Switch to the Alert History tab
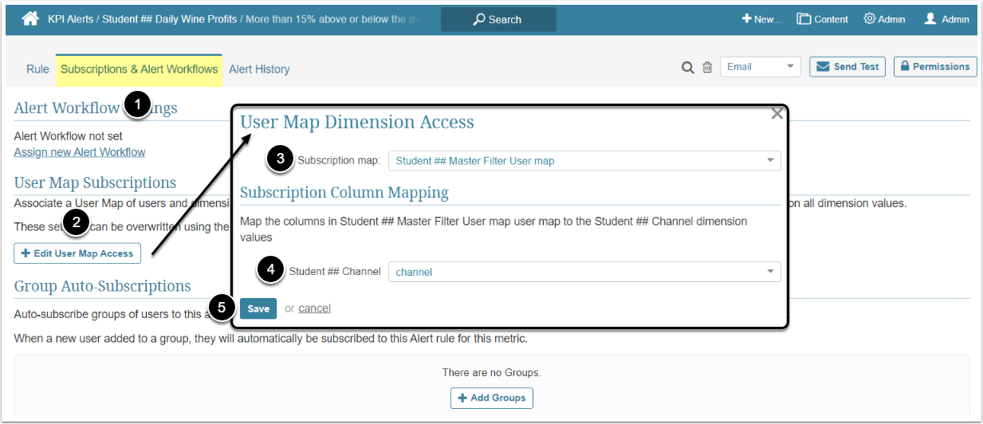The image size is (983, 424). 259,69
